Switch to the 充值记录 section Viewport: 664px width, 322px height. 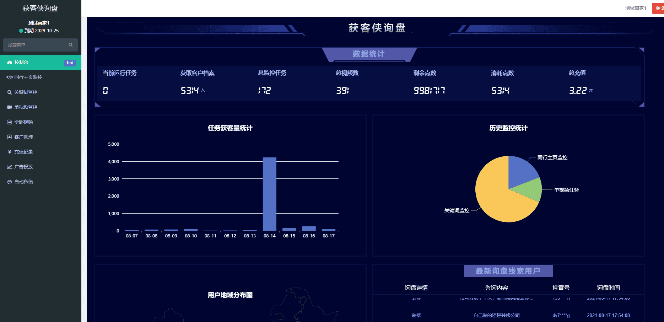pos(23,152)
